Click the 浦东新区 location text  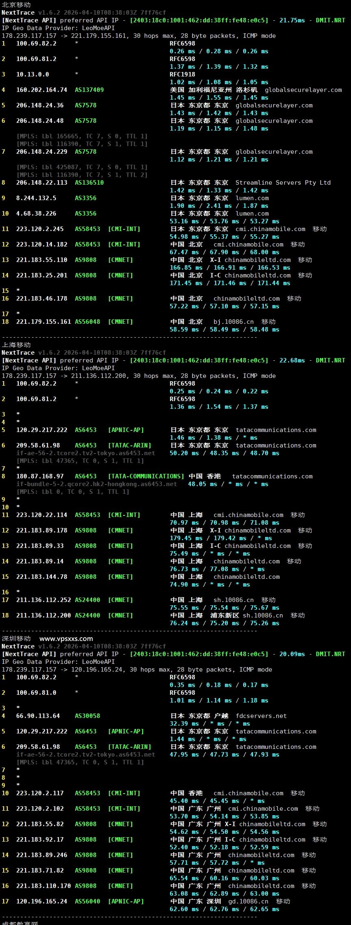tap(225, 615)
